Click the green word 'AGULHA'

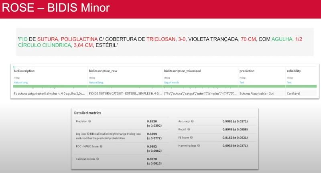pos(282,39)
